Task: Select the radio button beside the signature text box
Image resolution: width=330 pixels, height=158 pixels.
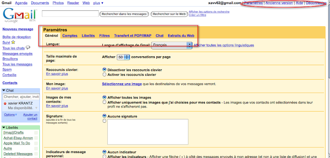Action: [104, 121]
